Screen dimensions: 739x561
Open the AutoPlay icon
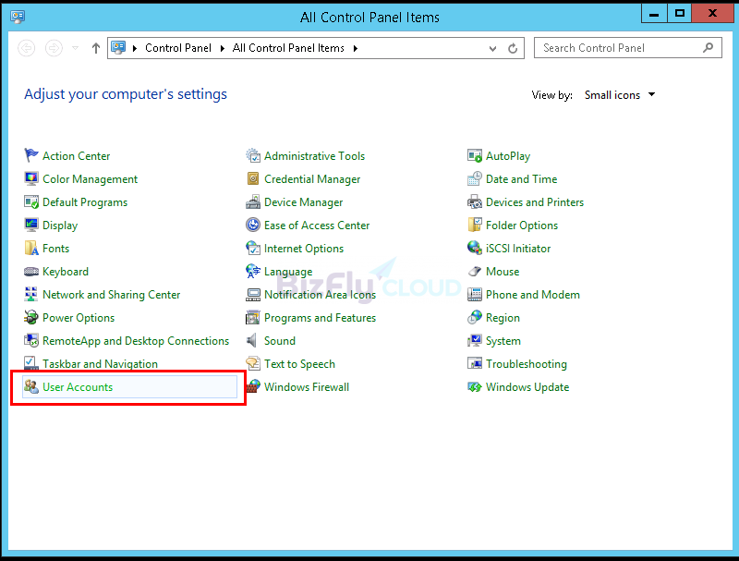pyautogui.click(x=475, y=155)
